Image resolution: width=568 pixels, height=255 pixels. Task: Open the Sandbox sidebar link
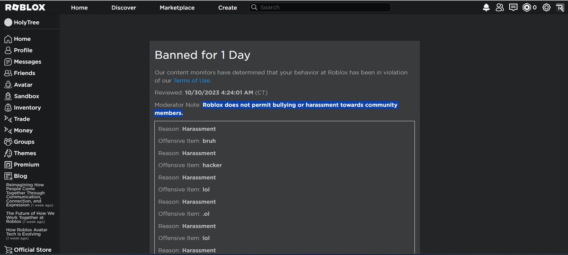point(27,96)
